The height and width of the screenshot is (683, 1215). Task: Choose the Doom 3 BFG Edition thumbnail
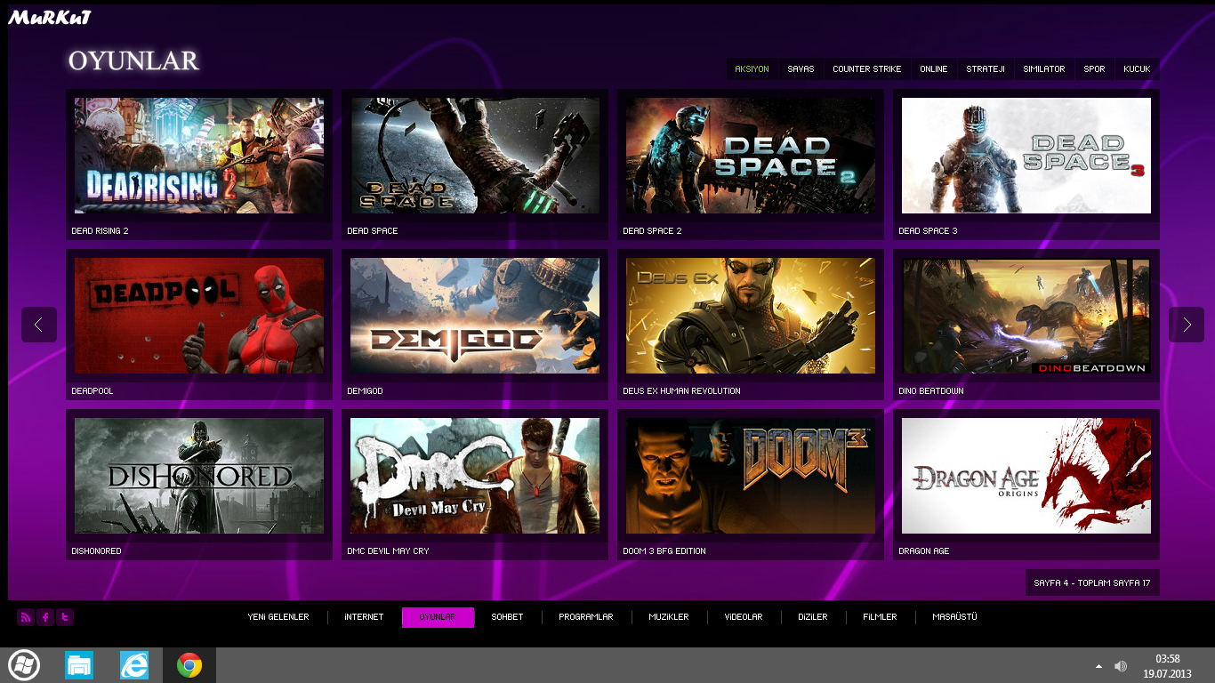click(x=751, y=476)
